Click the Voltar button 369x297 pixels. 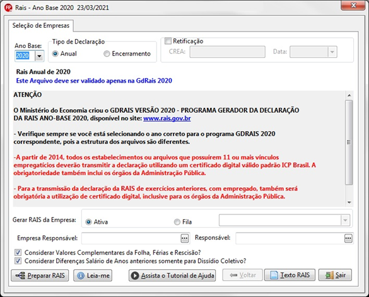click(x=242, y=275)
